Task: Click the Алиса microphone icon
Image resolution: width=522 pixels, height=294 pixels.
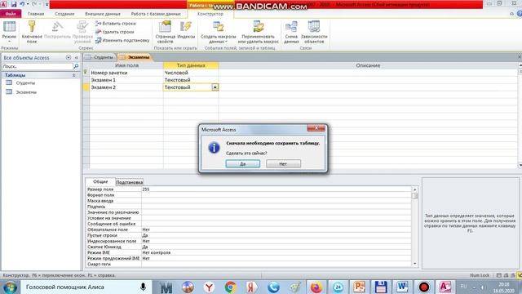Action: pyautogui.click(x=143, y=287)
